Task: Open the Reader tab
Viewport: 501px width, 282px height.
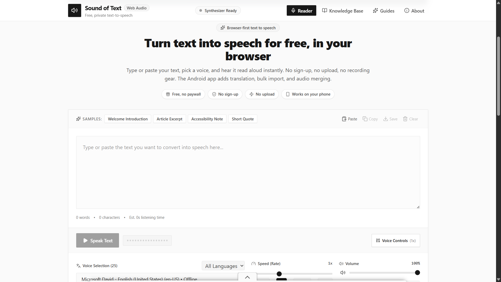Action: (301, 11)
